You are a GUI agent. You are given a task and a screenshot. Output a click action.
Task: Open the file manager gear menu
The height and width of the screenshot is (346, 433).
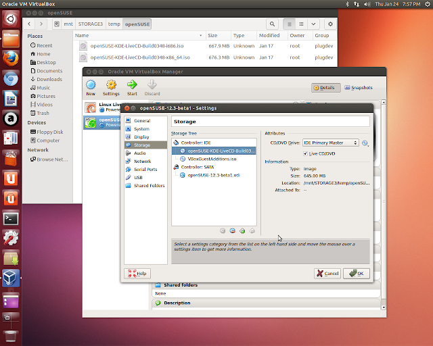click(330, 24)
